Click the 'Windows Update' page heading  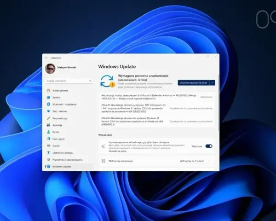117,67
